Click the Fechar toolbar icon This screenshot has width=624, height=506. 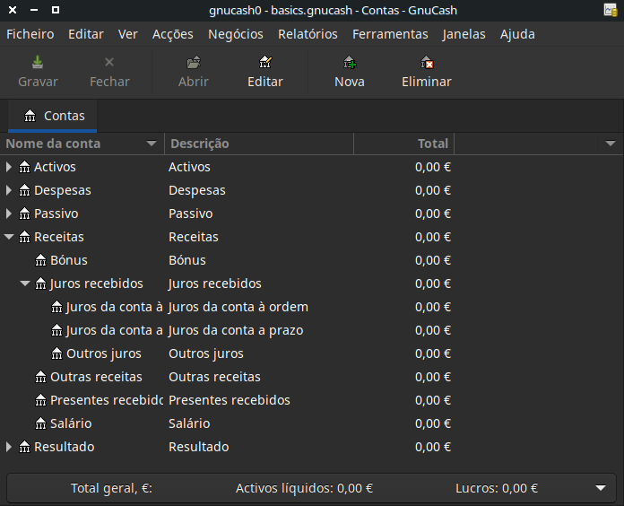point(109,62)
